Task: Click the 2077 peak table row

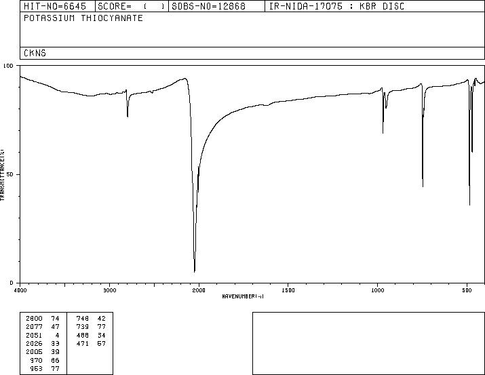Action: (x=43, y=327)
